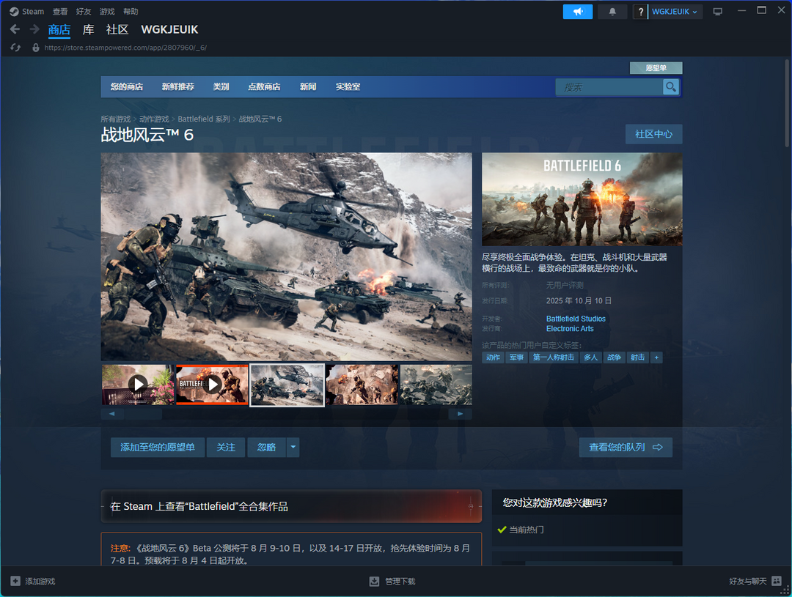The image size is (792, 597).
Task: Select the 战争 tag
Action: pyautogui.click(x=614, y=357)
